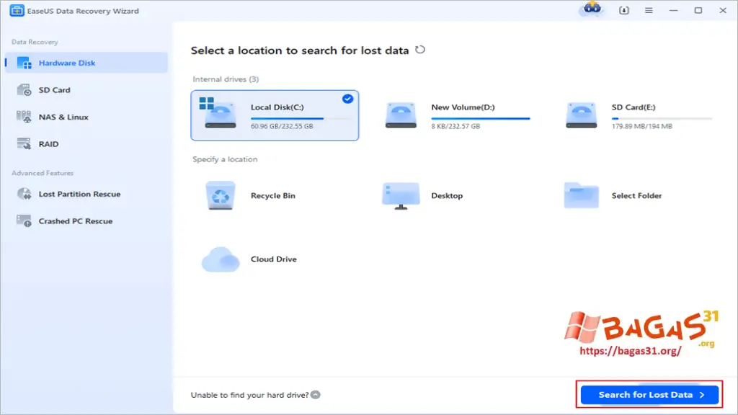Open the hamburger menu
This screenshot has height=415, width=738.
pyautogui.click(x=648, y=11)
